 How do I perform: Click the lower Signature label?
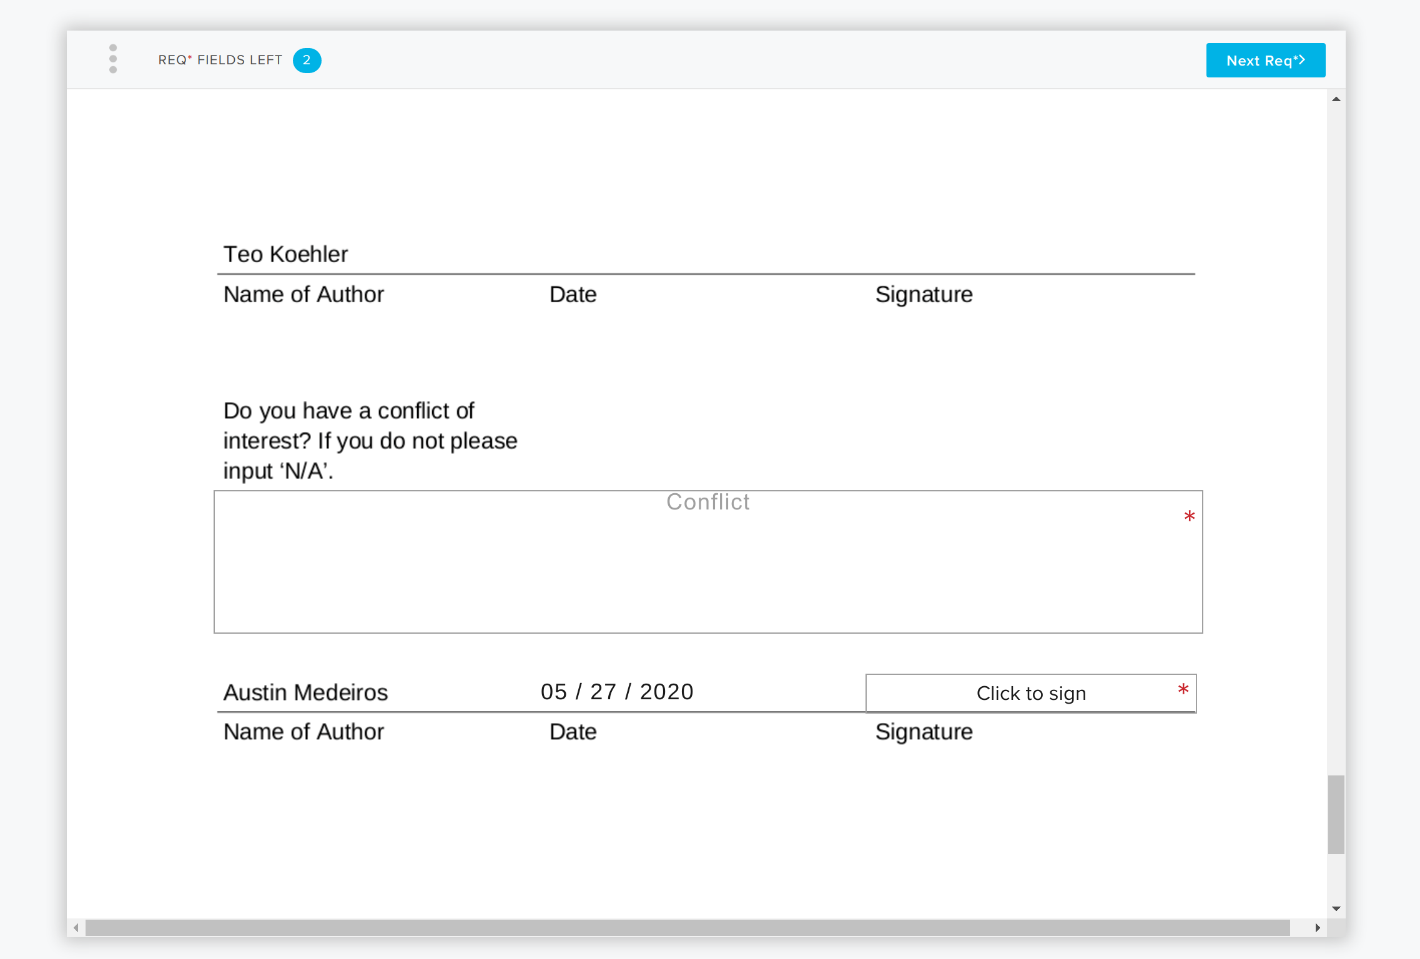pos(924,732)
